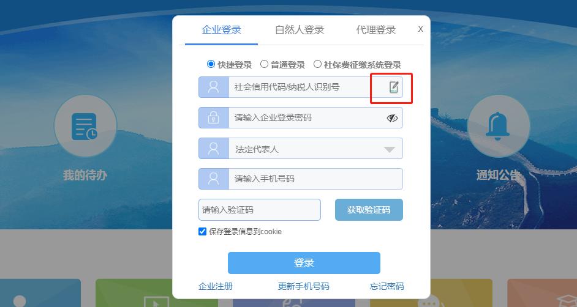
Task: Switch to the 自然人登录 tab
Action: 300,30
